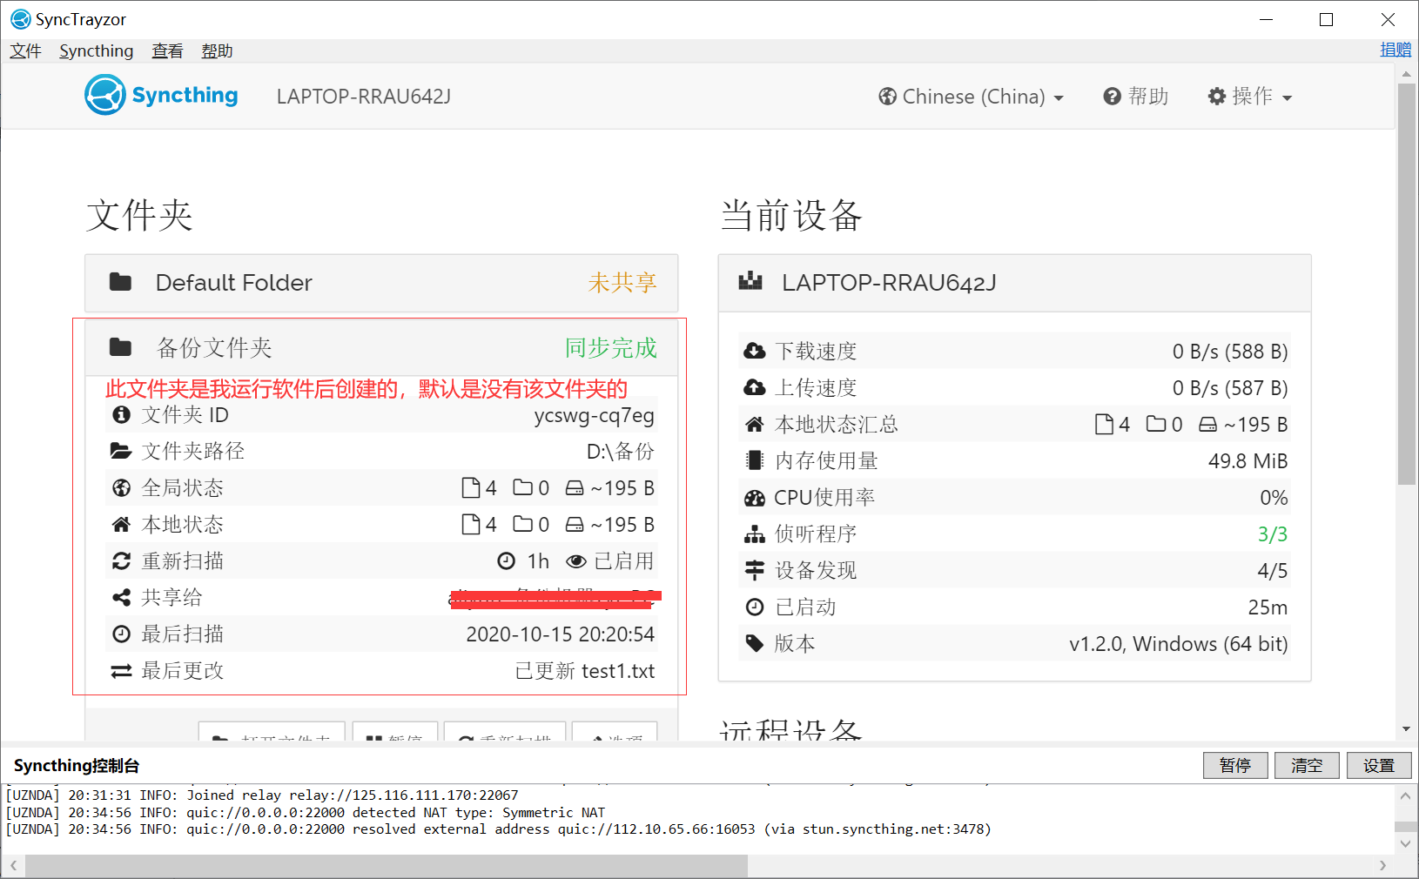Click the 暂停 button in Syncthing console
The width and height of the screenshot is (1419, 879).
click(x=1235, y=766)
